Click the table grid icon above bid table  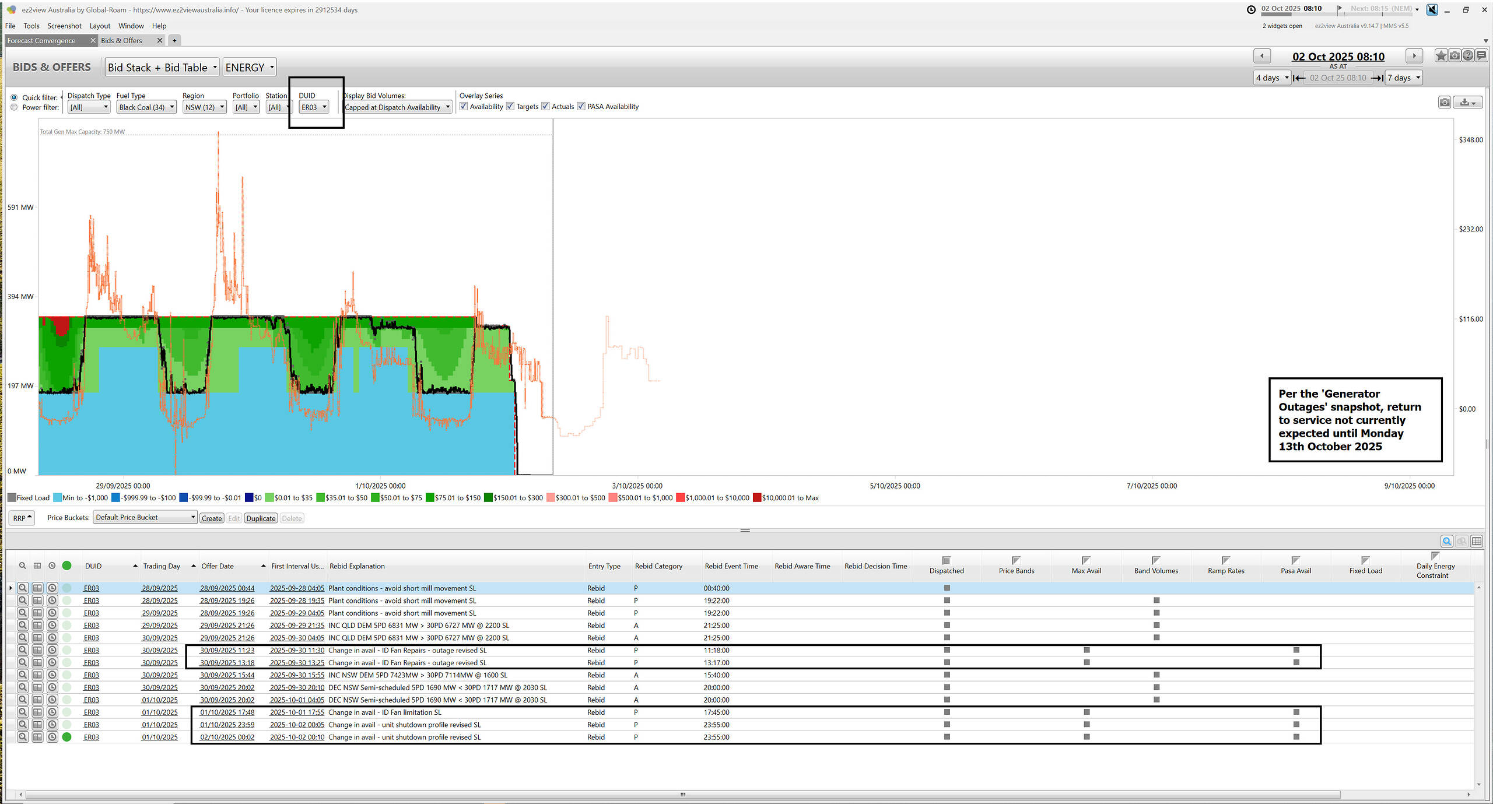tap(1477, 542)
